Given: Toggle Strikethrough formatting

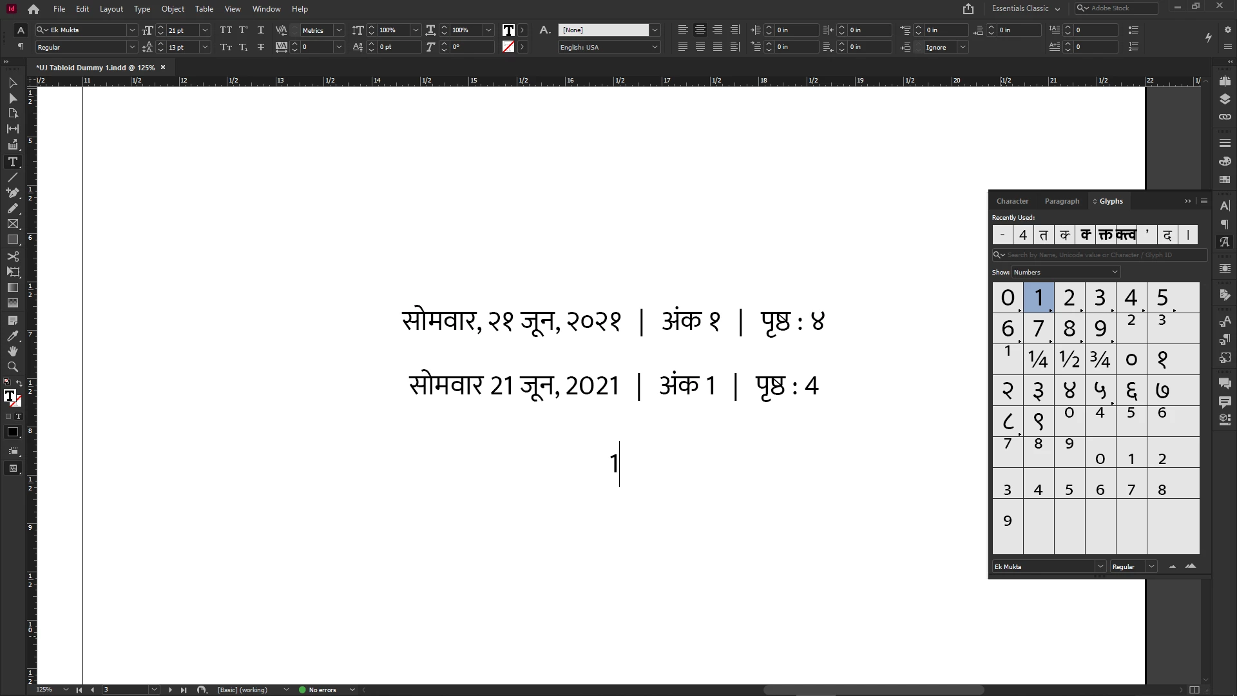Looking at the screenshot, I should [260, 47].
